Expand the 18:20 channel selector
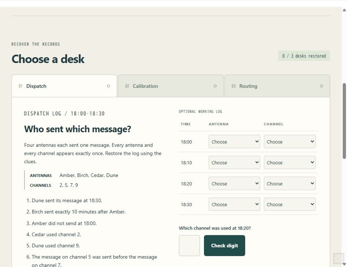Screen dimensions: 347x267 [289, 183]
